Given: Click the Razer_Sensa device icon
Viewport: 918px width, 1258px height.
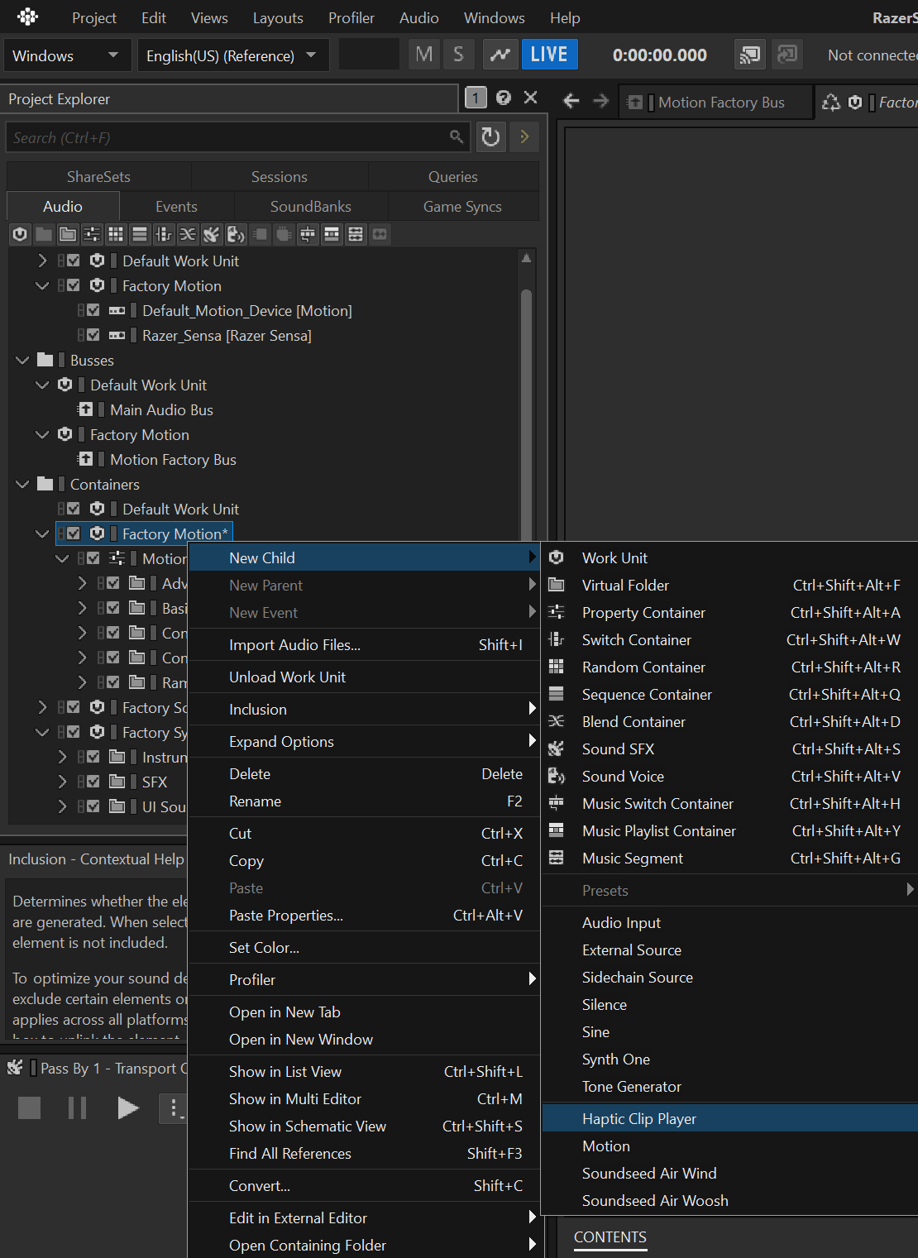Looking at the screenshot, I should click(117, 335).
